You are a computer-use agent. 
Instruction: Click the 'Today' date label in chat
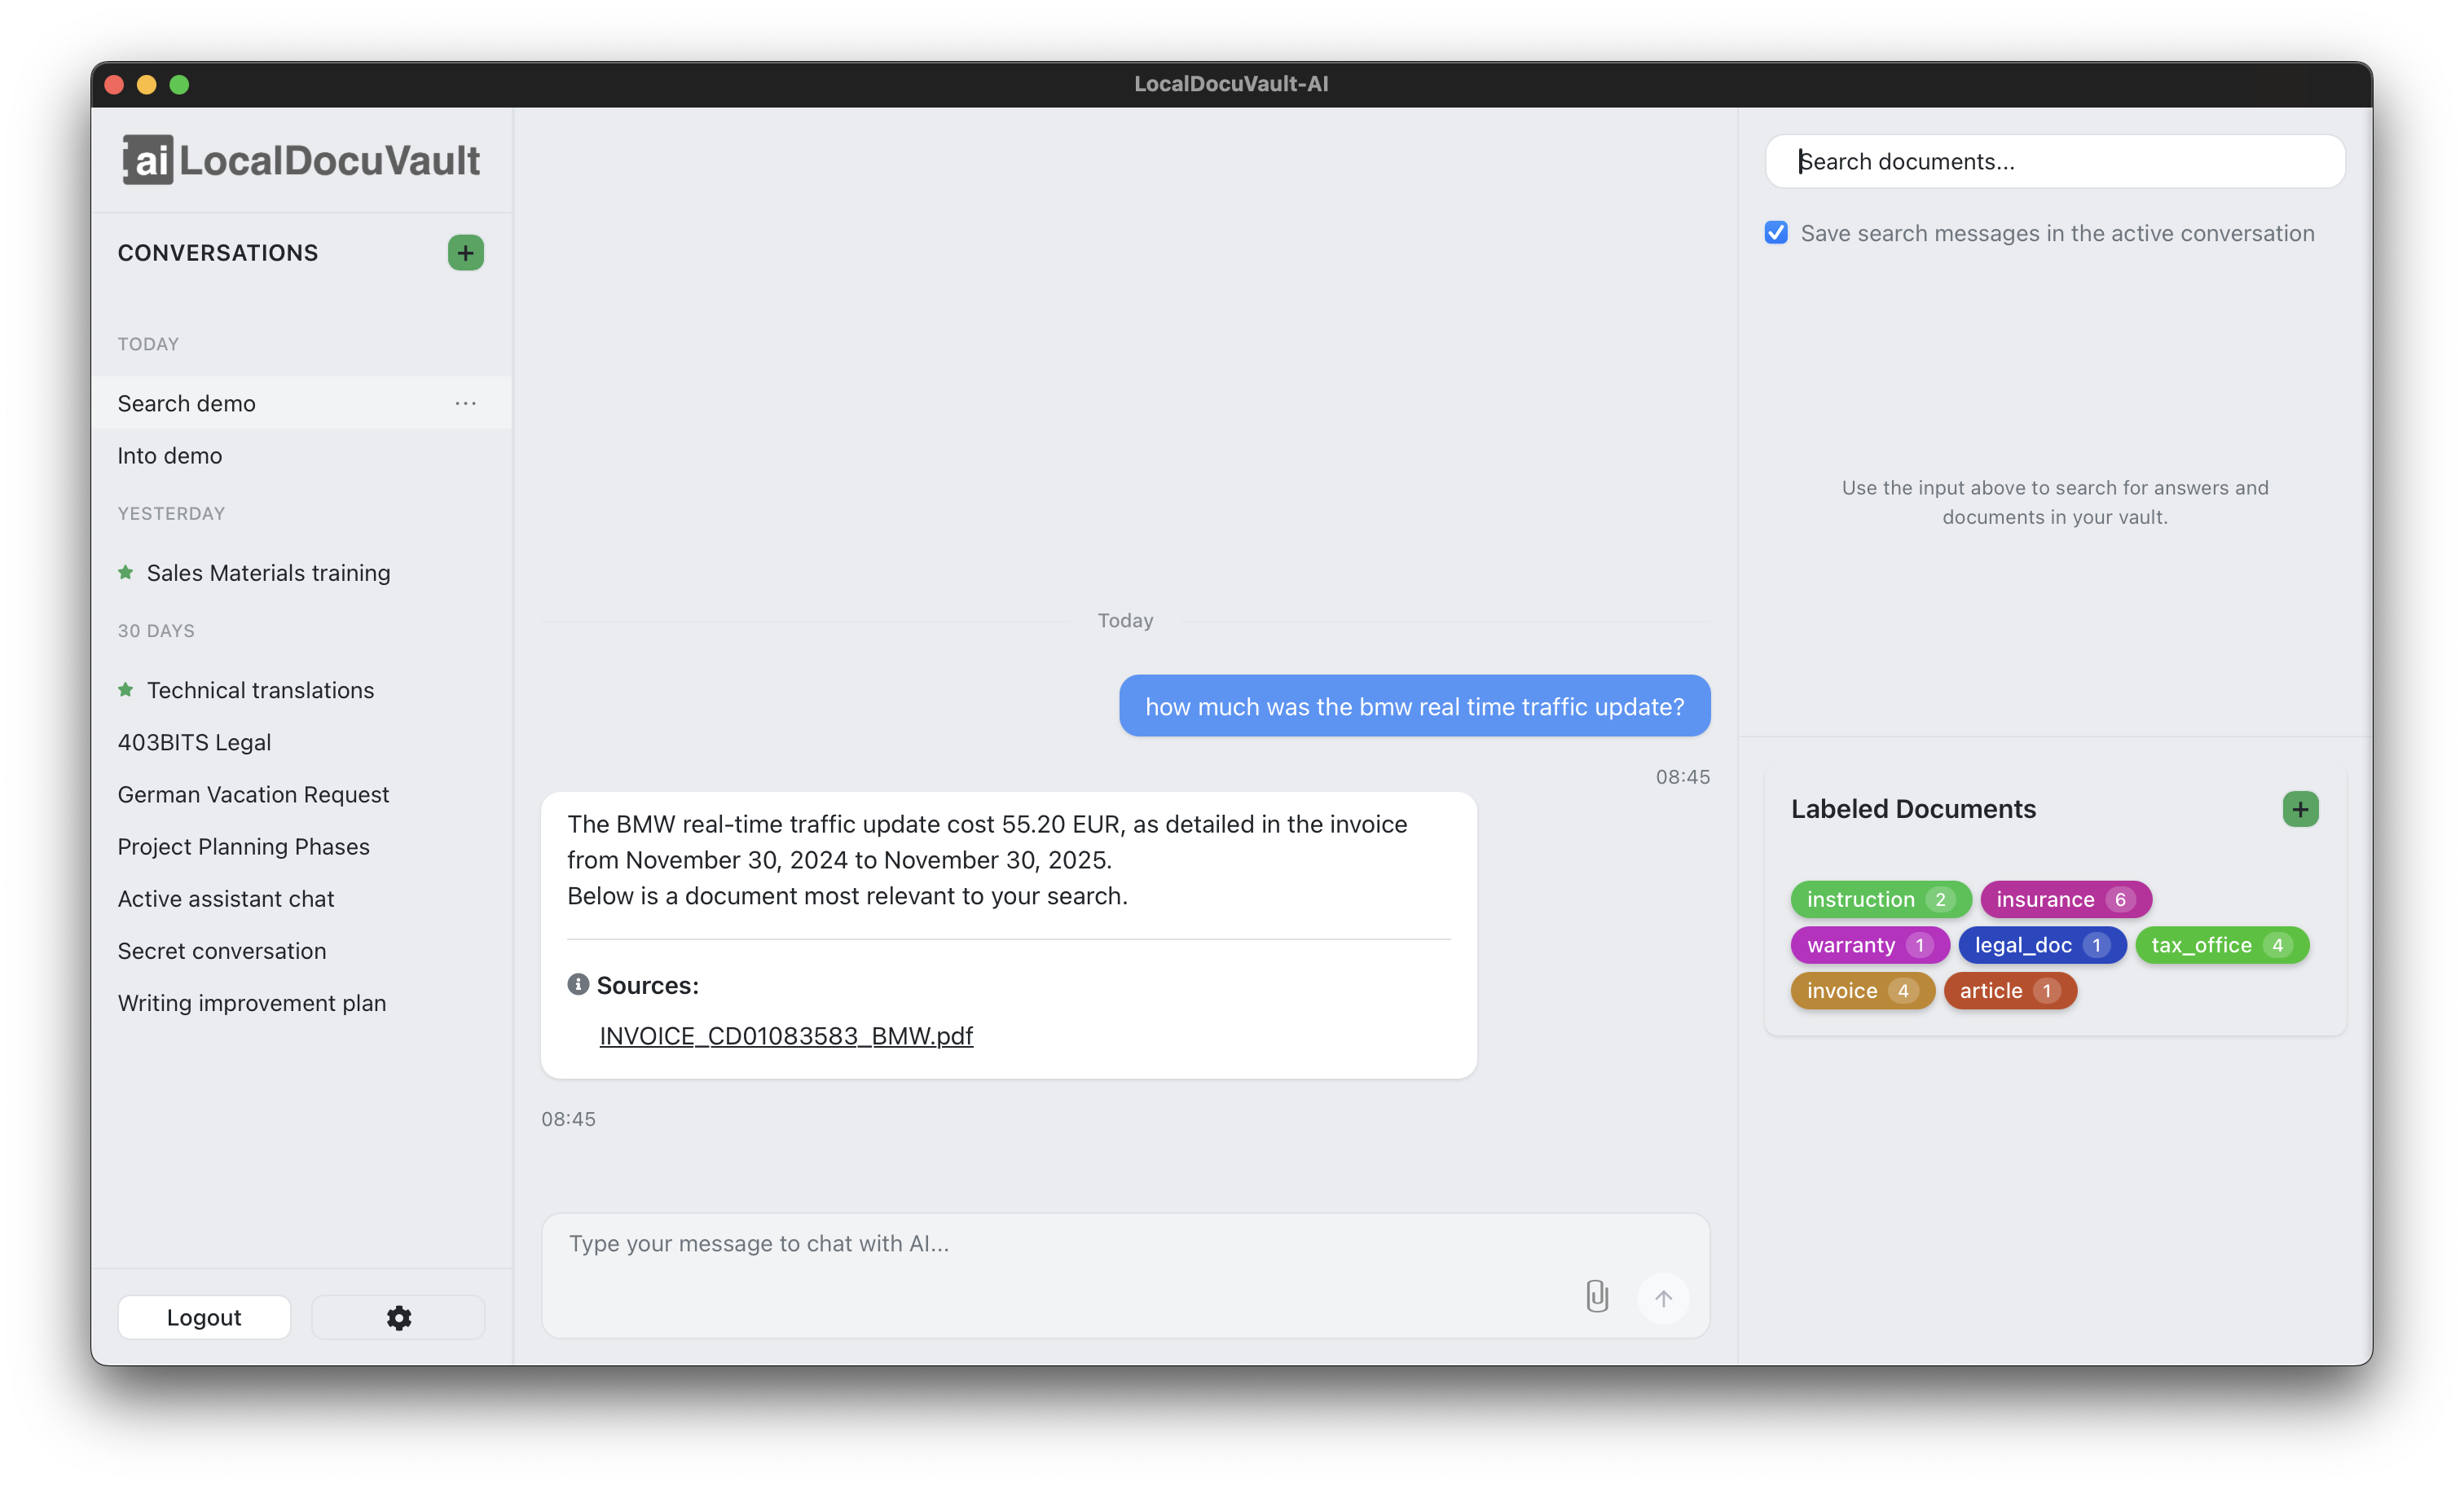pyautogui.click(x=1125, y=620)
